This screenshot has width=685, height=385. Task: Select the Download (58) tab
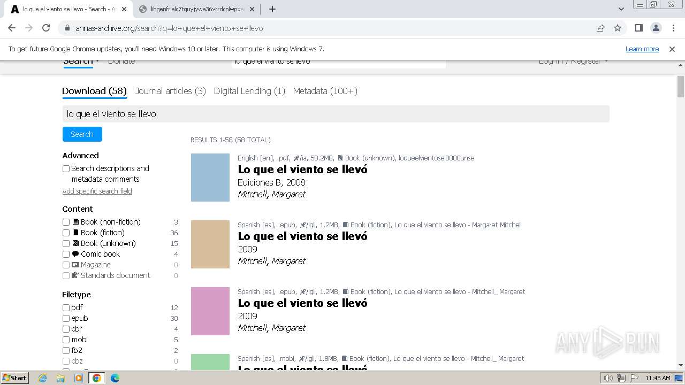point(94,91)
